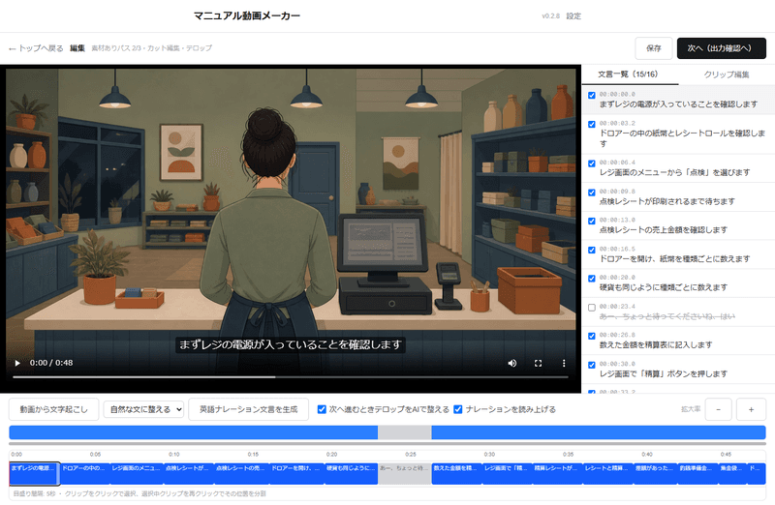Click text '点検レシートが印刷されるまで待ちます'
Image resolution: width=775 pixels, height=505 pixels.
tap(667, 201)
